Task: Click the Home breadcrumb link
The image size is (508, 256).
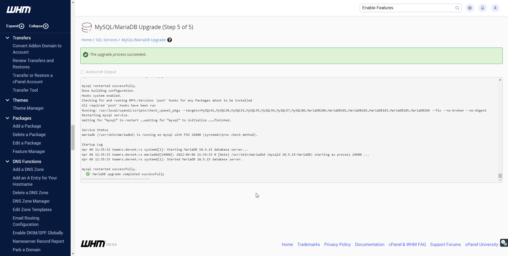Action: [x=87, y=40]
